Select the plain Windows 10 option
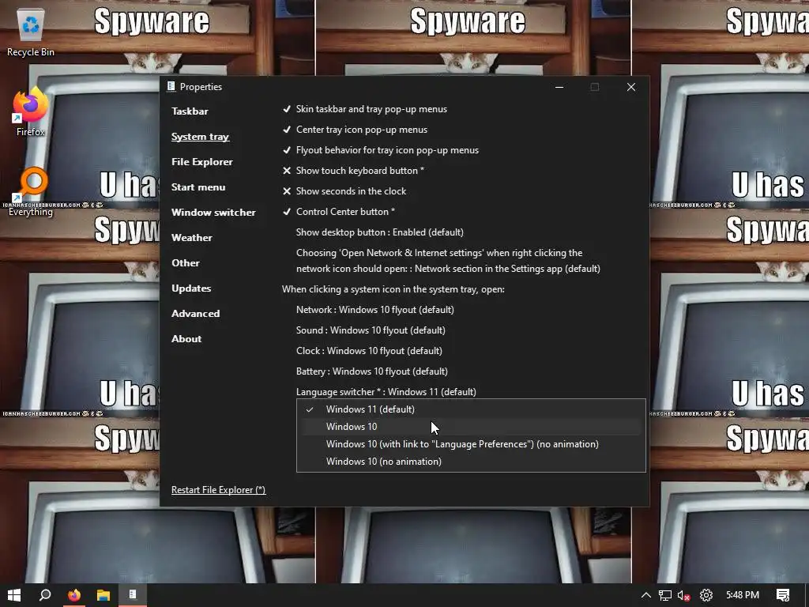 click(x=471, y=427)
